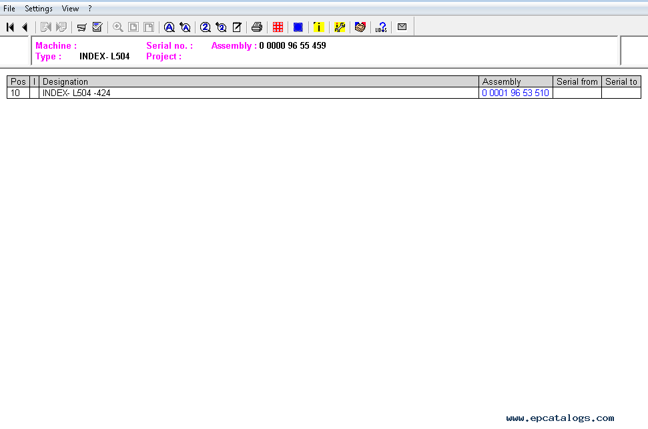Click the greyed next list page icon

tap(61, 27)
